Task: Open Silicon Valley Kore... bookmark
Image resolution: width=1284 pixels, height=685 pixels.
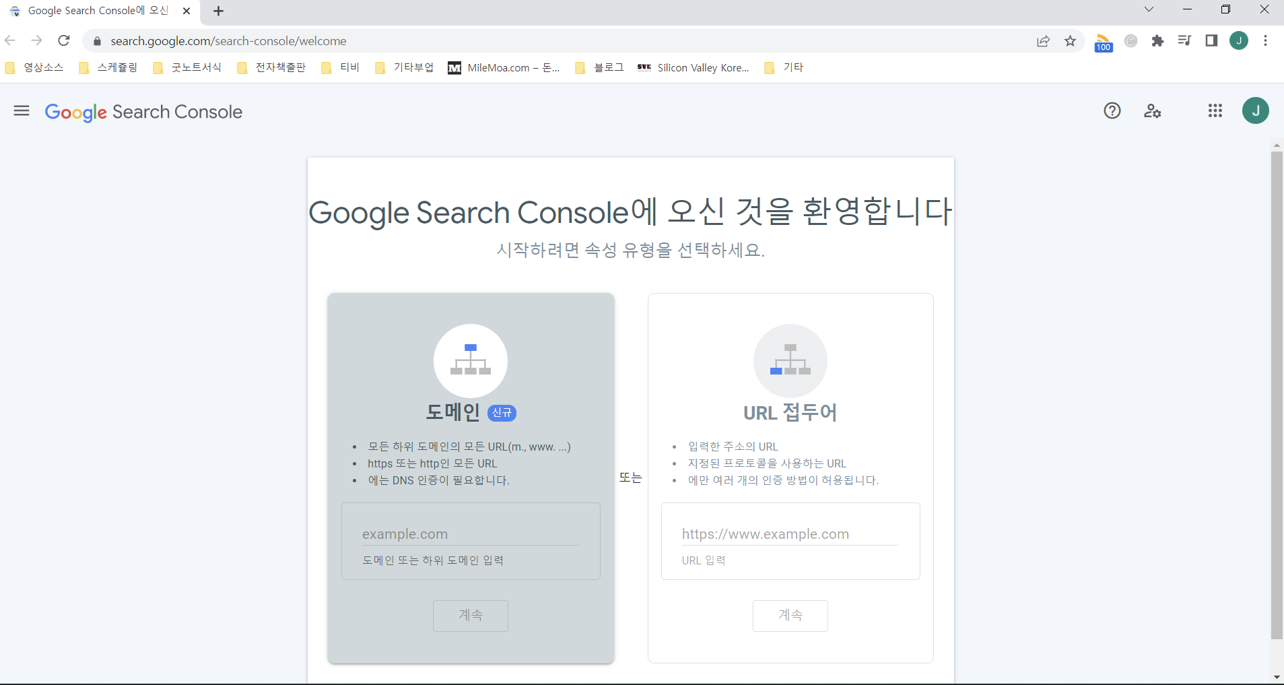Action: click(x=694, y=67)
